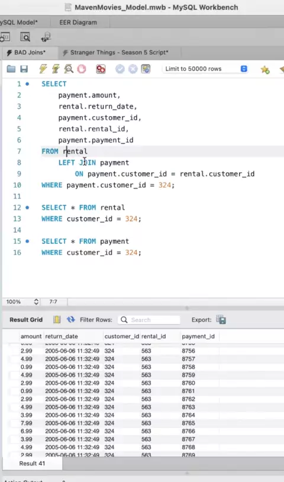
Task: Open Stranger Things - Season 5 Script tab
Action: click(x=119, y=53)
